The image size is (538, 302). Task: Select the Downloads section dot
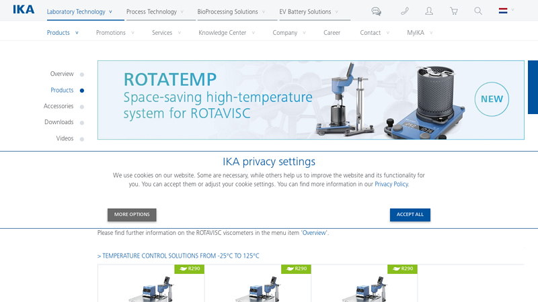[82, 123]
